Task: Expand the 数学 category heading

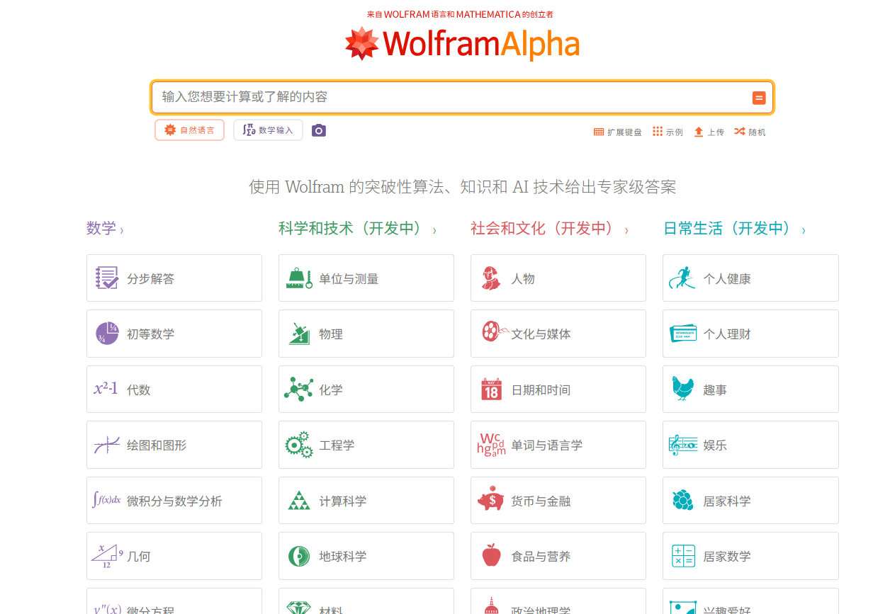Action: [x=105, y=229]
